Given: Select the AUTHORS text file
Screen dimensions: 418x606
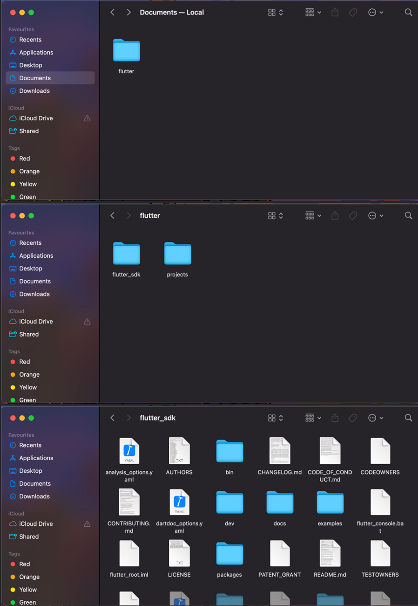Looking at the screenshot, I should [x=179, y=451].
